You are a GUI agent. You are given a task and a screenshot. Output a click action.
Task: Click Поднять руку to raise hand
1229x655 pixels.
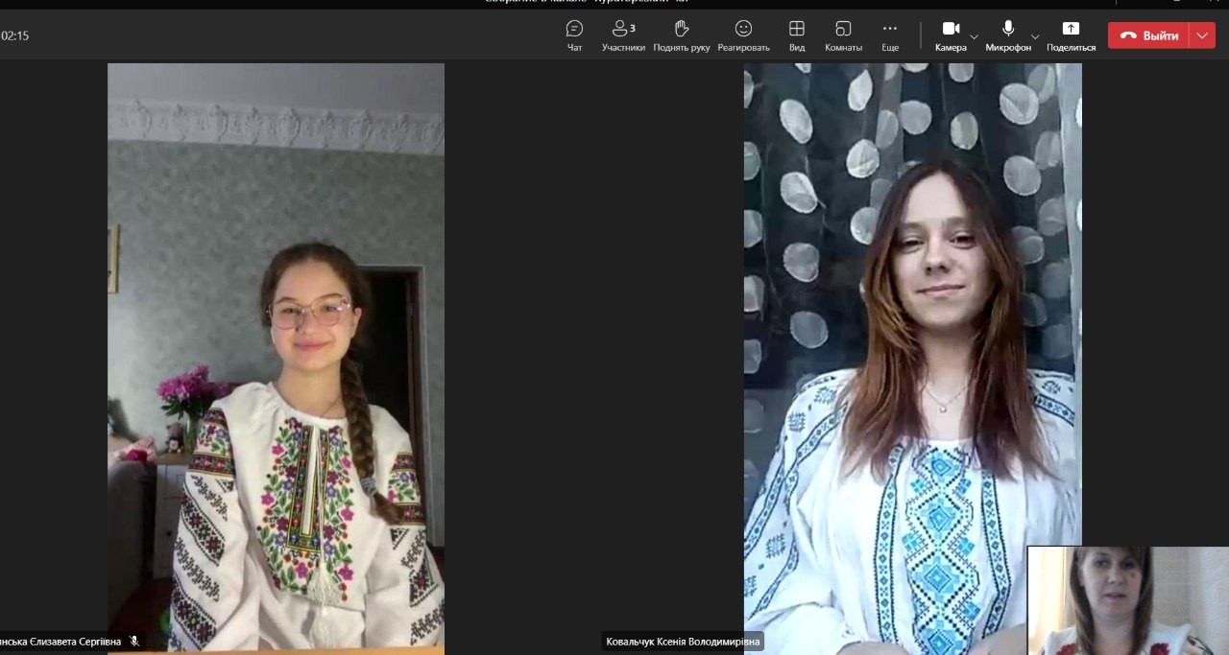click(682, 35)
